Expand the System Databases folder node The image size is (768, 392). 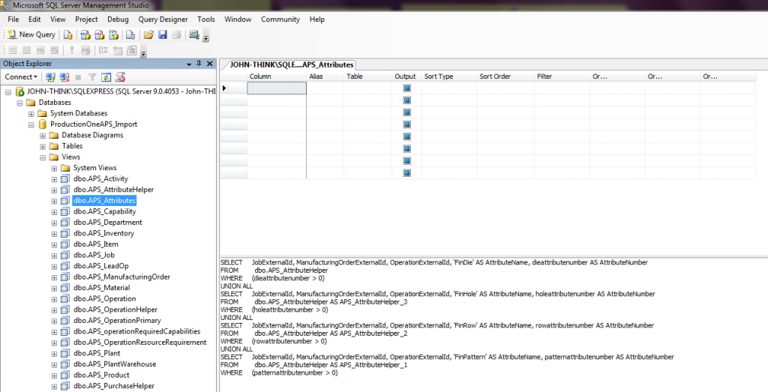pyautogui.click(x=31, y=113)
